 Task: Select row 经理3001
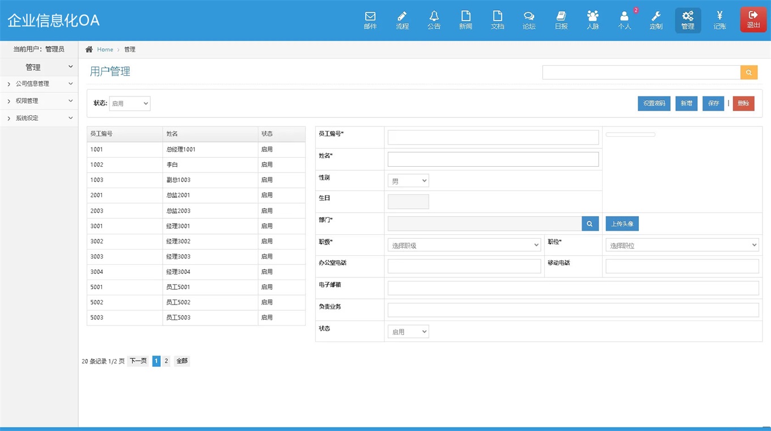pyautogui.click(x=196, y=226)
